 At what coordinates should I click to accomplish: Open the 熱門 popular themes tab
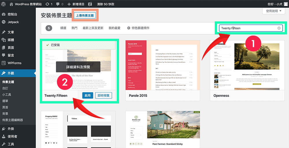[75, 28]
